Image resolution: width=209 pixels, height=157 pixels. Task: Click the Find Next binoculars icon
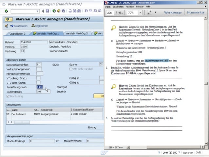79,11
